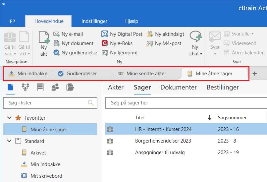Switch to the Dokumenter view
The width and height of the screenshot is (267, 182).
pyautogui.click(x=179, y=87)
